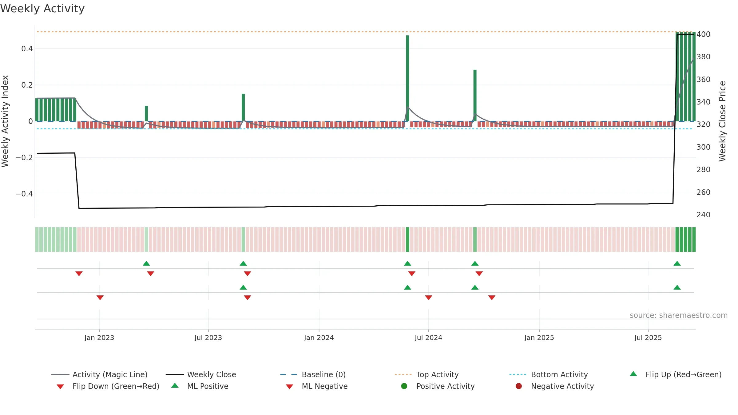Hide the Bottom Activity series via legend
Screen dimensions: 738x415
(549, 374)
